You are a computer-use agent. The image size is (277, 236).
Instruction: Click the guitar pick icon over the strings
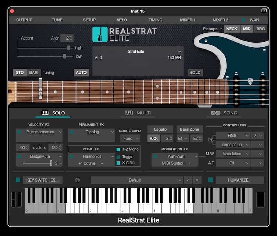click(x=250, y=81)
